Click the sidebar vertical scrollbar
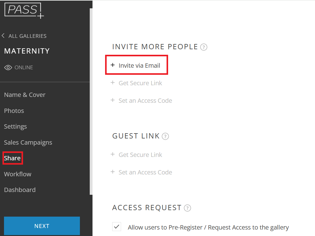Viewport: 315px width, 236px height. pos(91,102)
